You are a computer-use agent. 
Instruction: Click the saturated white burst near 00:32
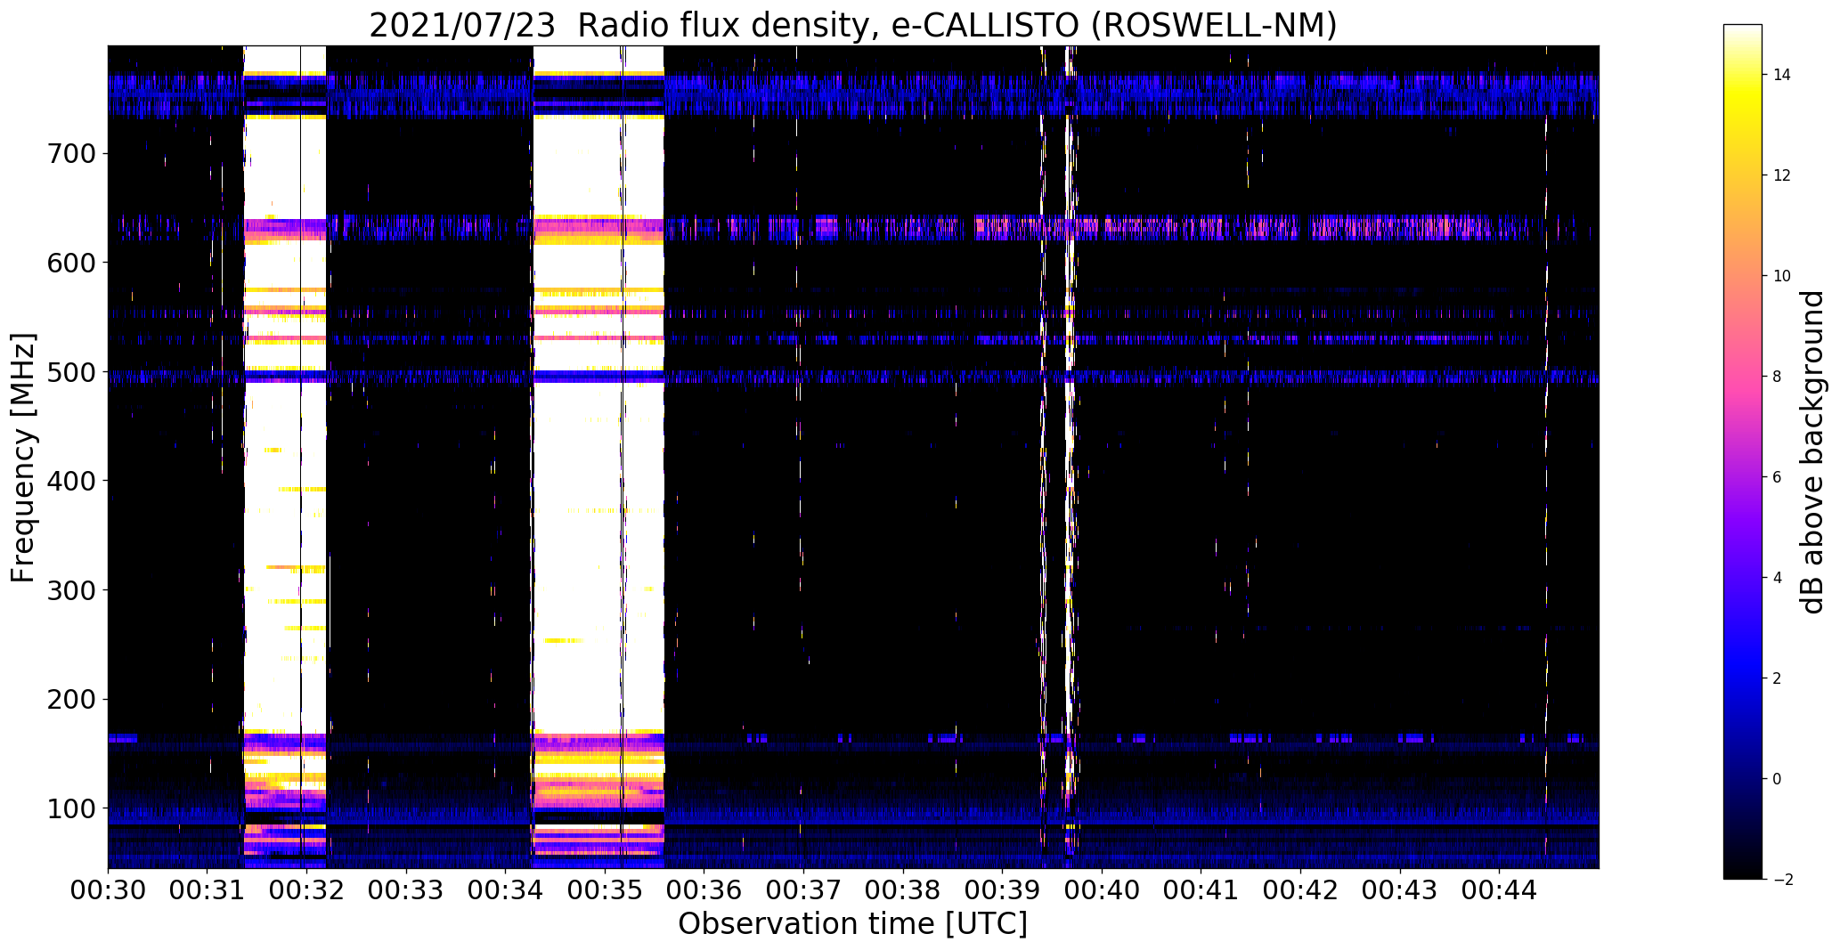click(285, 457)
